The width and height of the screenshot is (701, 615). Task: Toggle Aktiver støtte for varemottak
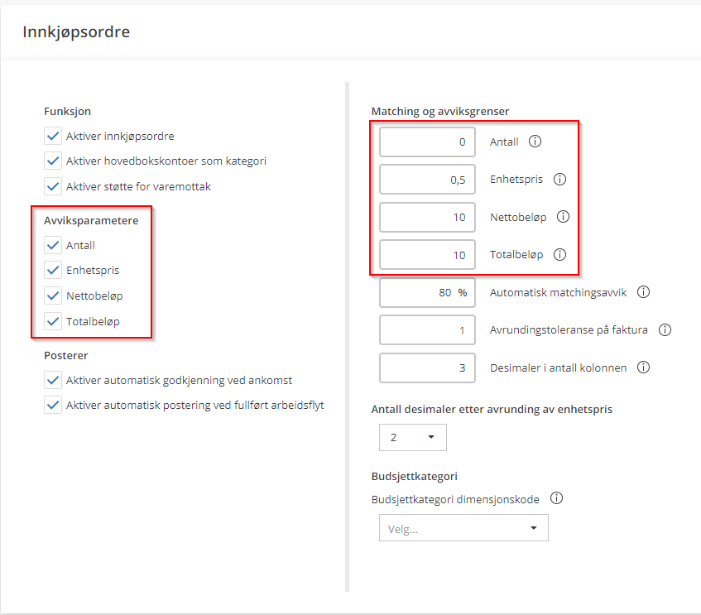click(x=54, y=187)
